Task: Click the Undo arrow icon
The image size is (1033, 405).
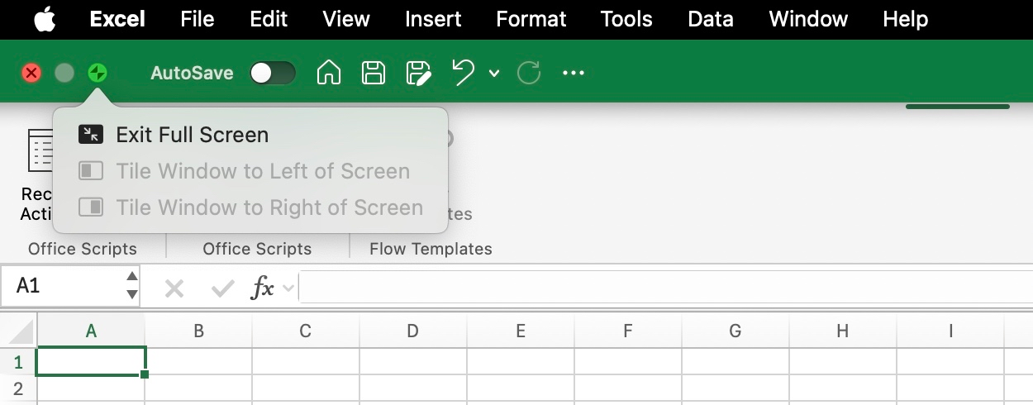Action: pos(464,74)
